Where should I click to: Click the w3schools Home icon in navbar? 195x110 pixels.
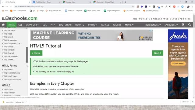point(3,24)
